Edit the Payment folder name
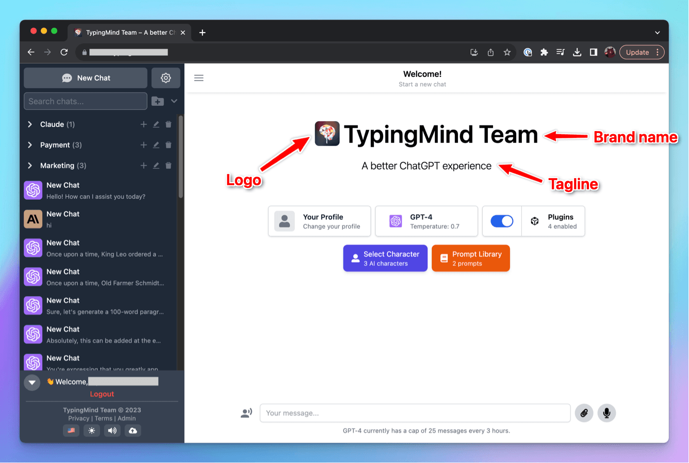The height and width of the screenshot is (463, 689). pyautogui.click(x=156, y=145)
